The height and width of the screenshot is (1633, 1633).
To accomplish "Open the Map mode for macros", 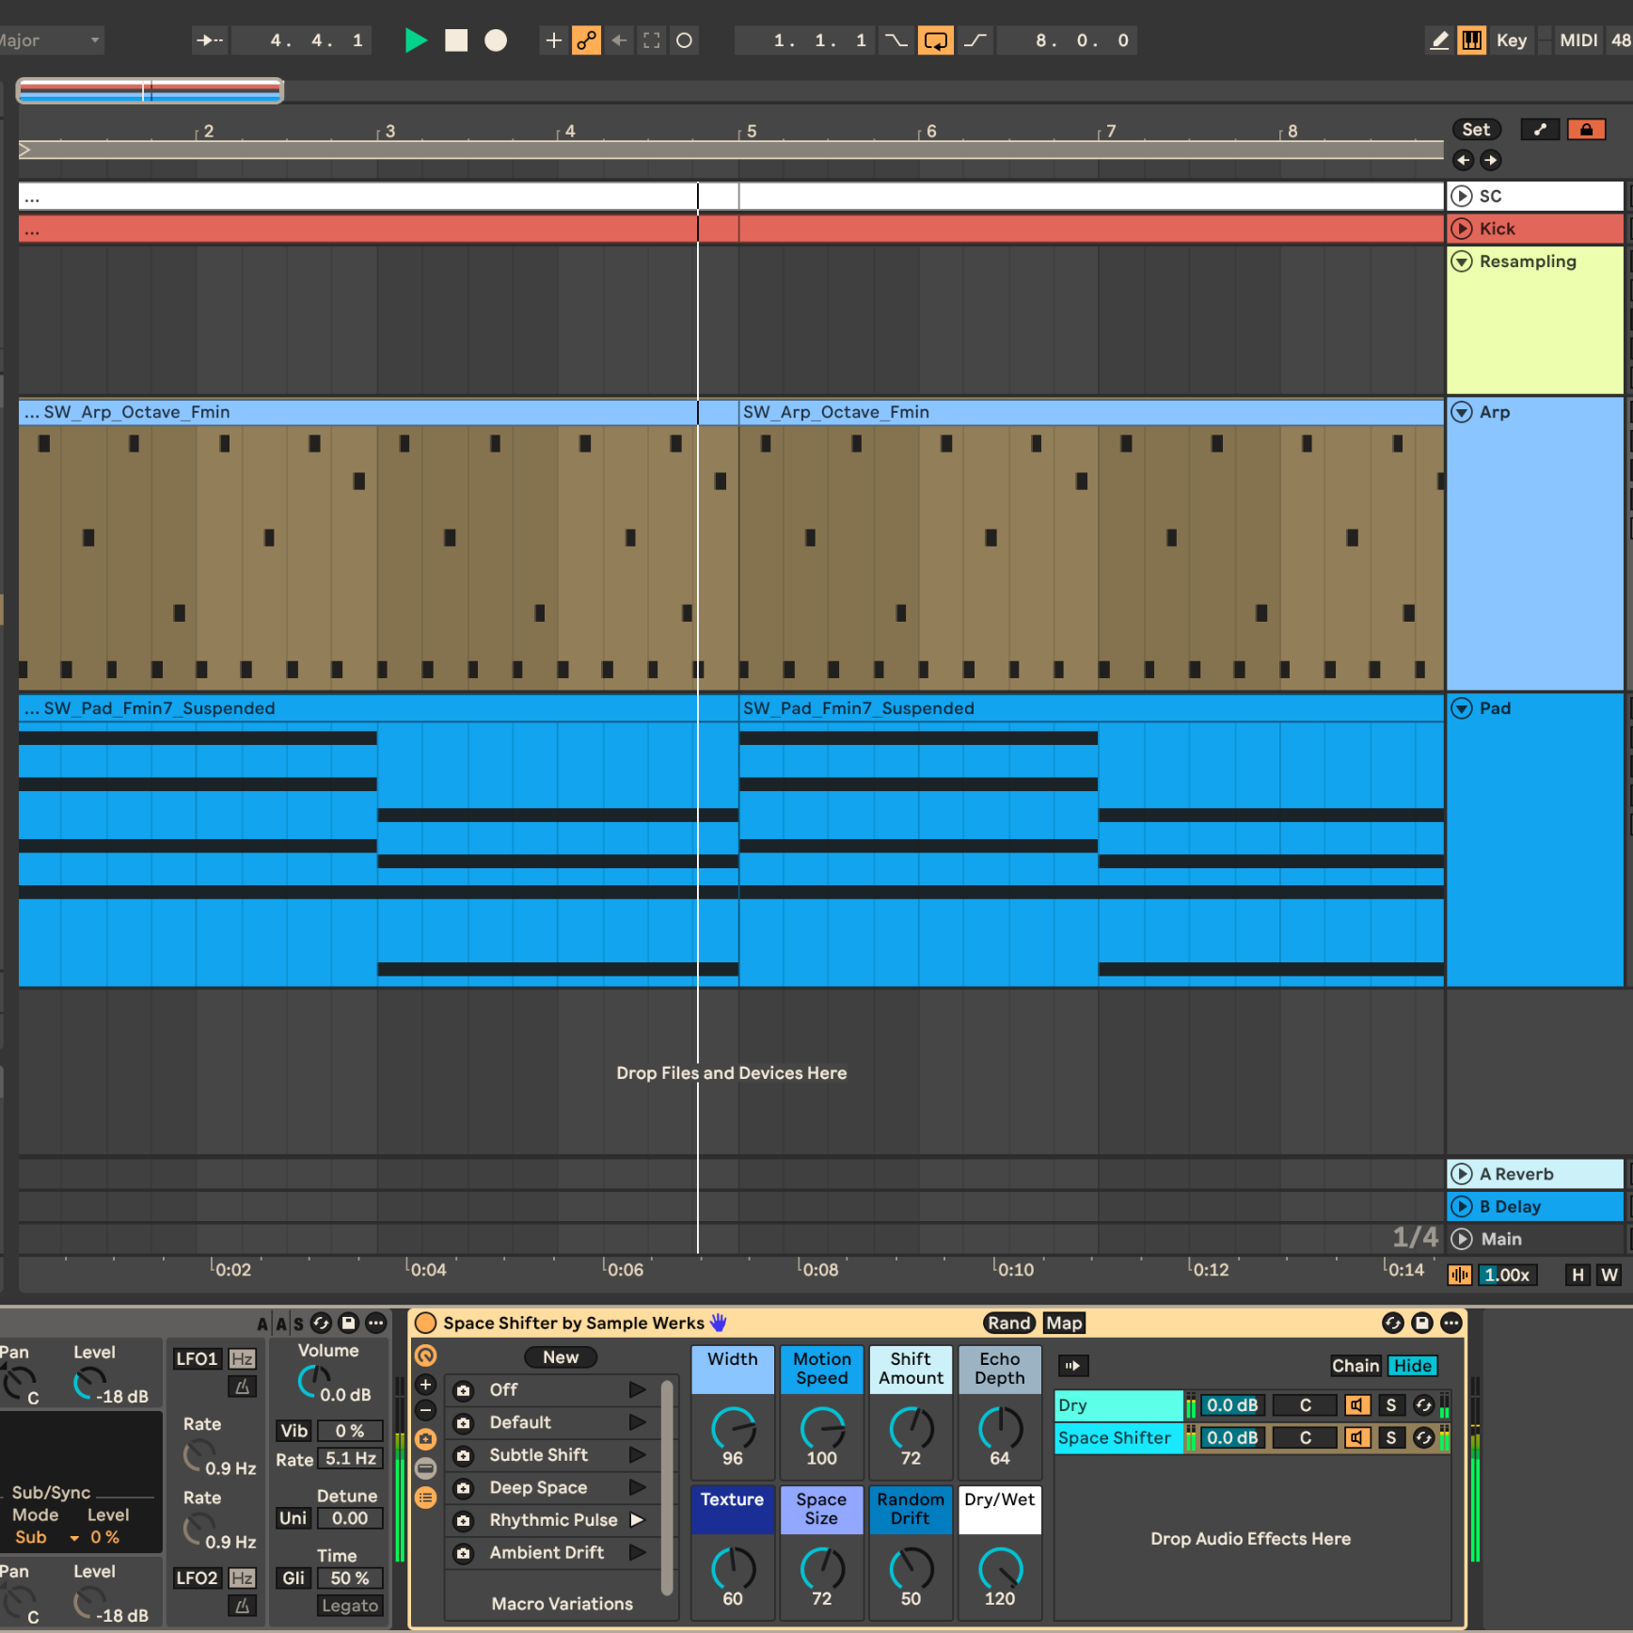I will pos(1064,1323).
